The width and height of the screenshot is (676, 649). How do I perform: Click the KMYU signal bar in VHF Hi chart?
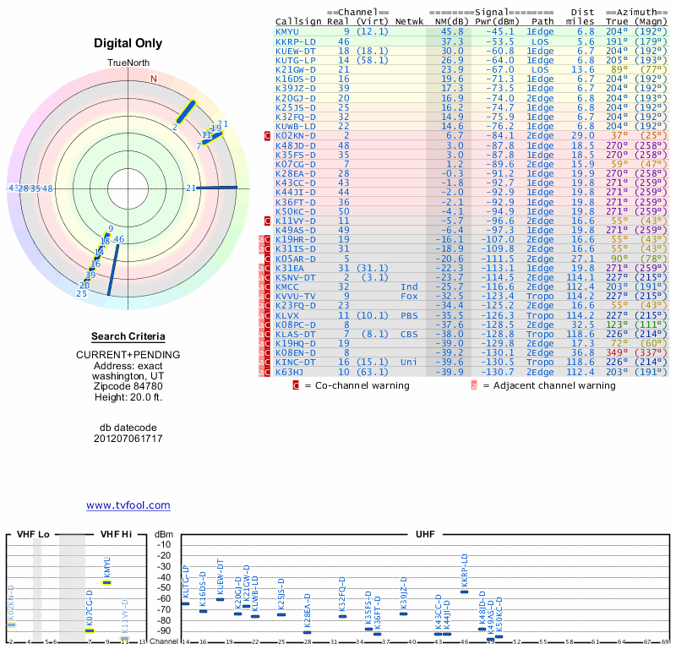(x=107, y=582)
